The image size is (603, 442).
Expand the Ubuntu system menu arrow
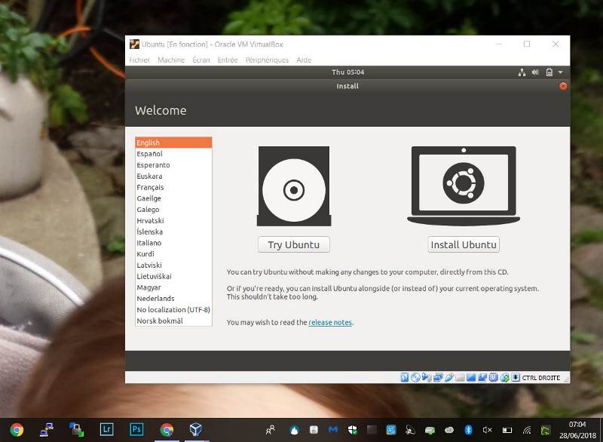pos(560,72)
